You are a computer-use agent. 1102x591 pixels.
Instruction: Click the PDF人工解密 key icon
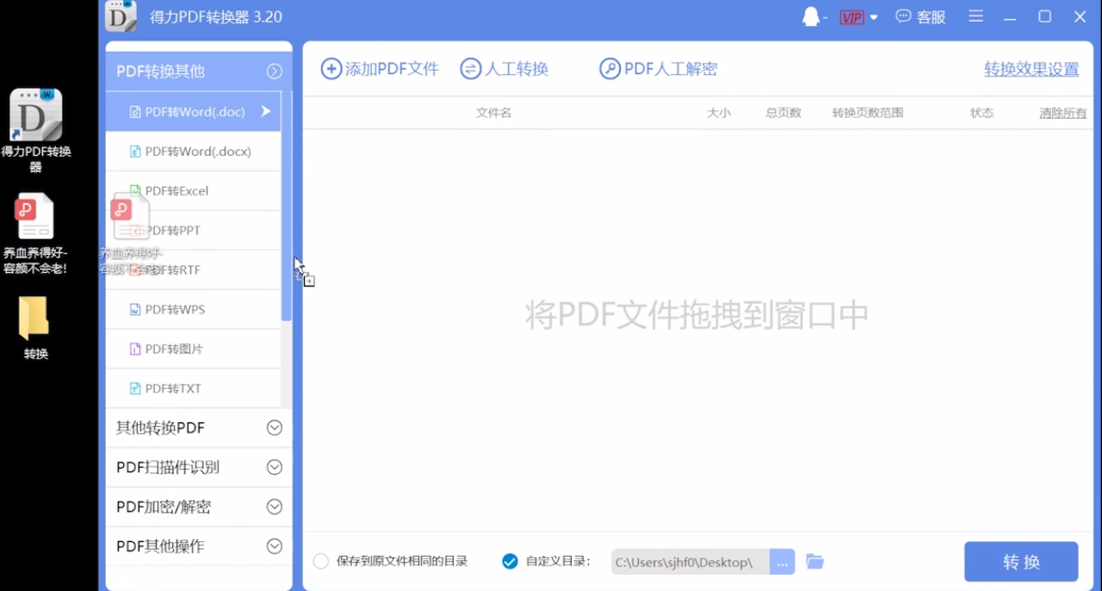(610, 69)
